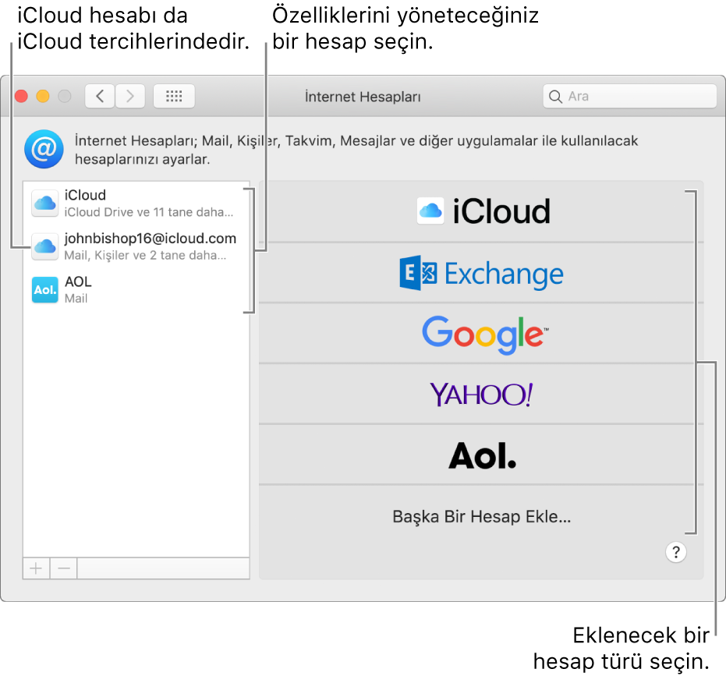The width and height of the screenshot is (726, 676).
Task: Click the cloud icon beside johnbishop16@icloud.com
Action: 45,246
